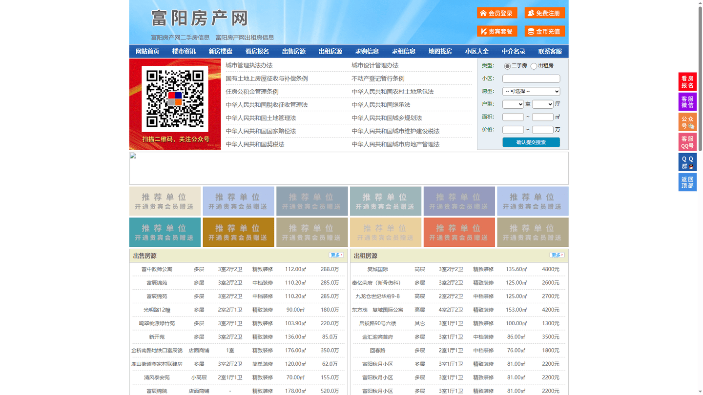Screen dimensions: 703x395
Task: Click the minimum 面积 input field
Action: click(x=513, y=117)
